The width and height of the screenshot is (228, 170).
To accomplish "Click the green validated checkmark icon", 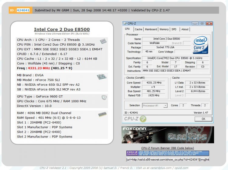I will (x=143, y=119).
